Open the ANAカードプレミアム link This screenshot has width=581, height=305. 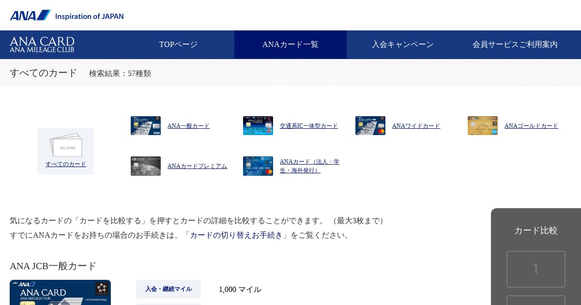[197, 166]
